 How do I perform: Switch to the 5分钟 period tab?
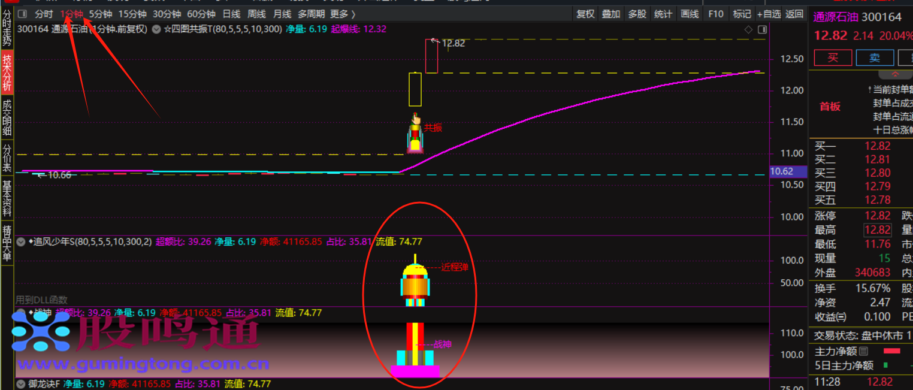coord(100,14)
